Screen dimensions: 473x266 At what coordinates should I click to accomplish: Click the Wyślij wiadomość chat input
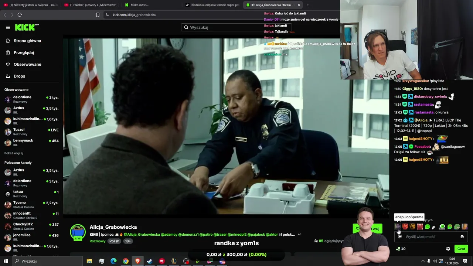click(431, 237)
